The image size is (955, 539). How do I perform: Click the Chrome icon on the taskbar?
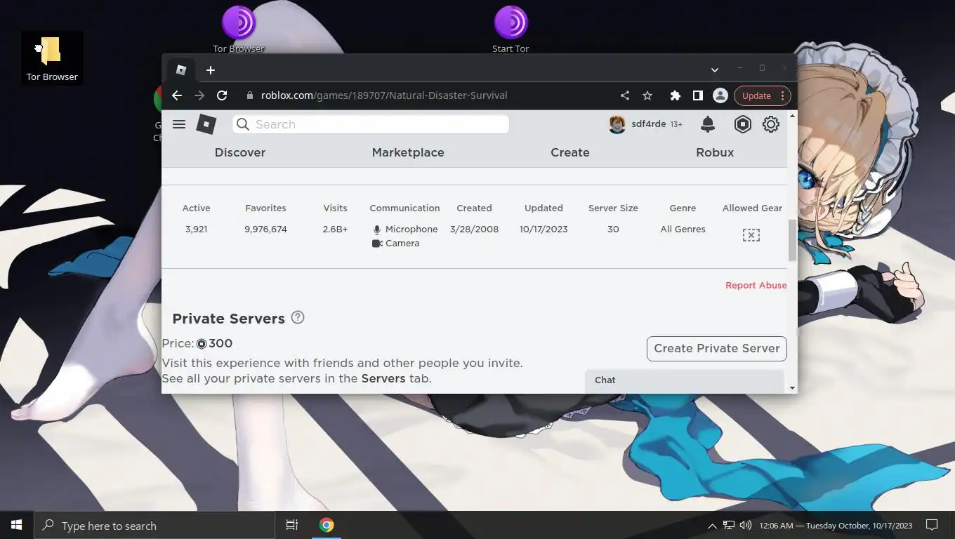click(327, 525)
